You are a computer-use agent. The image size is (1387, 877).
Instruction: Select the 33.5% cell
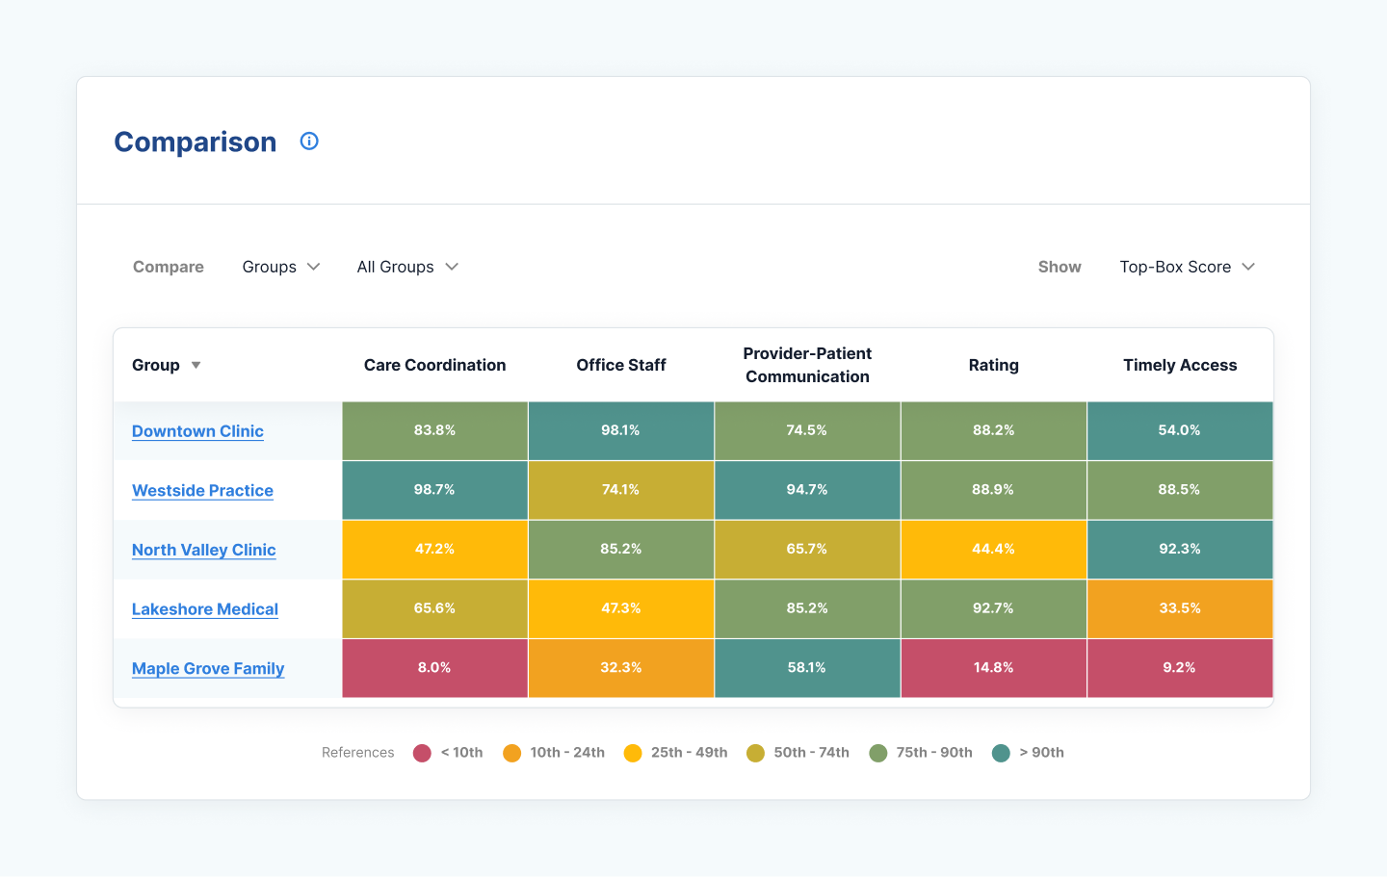[x=1180, y=608]
